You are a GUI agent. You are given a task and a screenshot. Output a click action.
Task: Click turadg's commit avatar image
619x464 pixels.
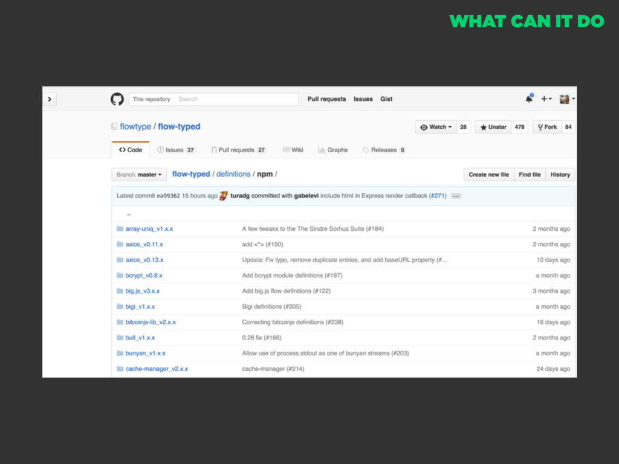point(224,196)
